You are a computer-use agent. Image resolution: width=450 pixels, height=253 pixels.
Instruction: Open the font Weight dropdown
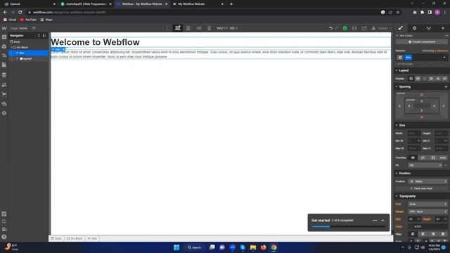[428, 212]
